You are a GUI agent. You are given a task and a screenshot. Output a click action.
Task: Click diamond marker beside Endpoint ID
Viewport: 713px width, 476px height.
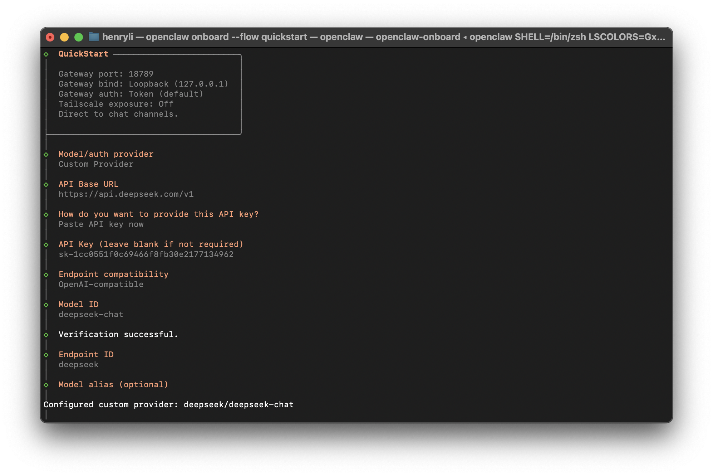click(46, 355)
